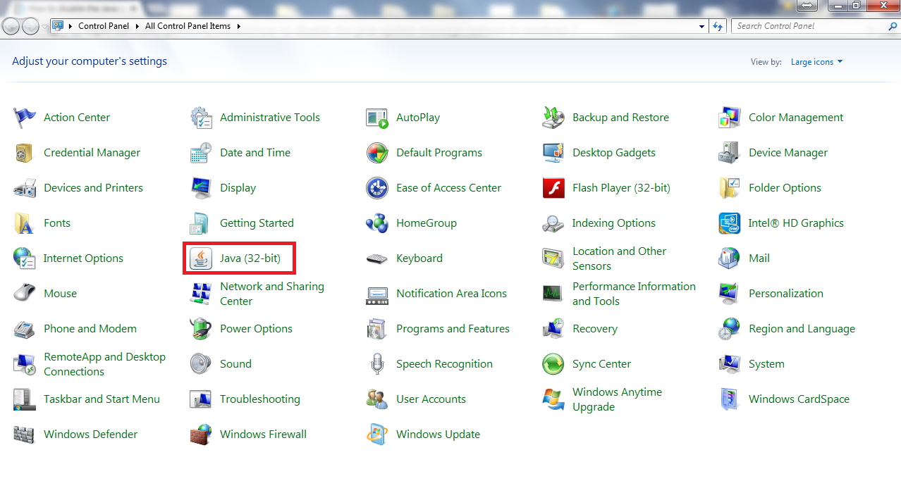Open the Performance Information and Tools link
Viewport: 901px width, 481px height.
click(634, 294)
